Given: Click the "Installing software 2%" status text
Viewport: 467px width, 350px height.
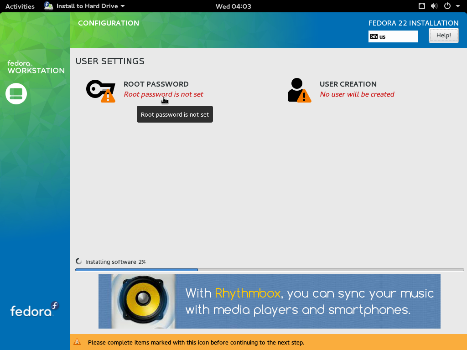Looking at the screenshot, I should [115, 262].
